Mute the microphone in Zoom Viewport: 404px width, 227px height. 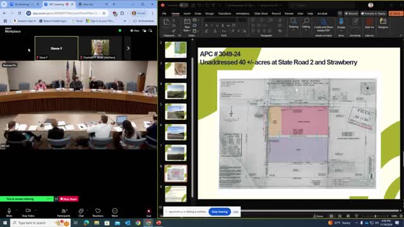click(x=9, y=212)
